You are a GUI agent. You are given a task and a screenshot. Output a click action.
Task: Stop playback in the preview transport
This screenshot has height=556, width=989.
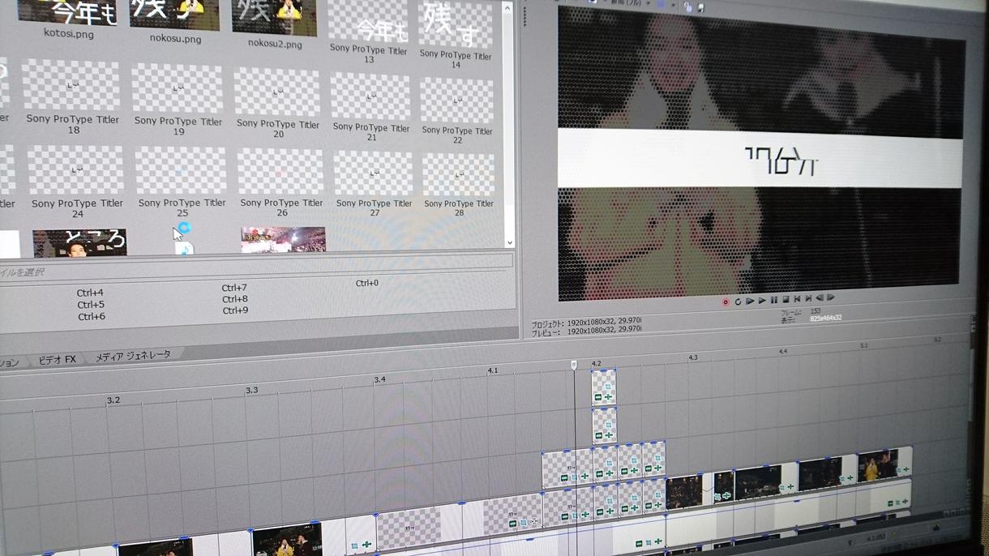tap(786, 300)
